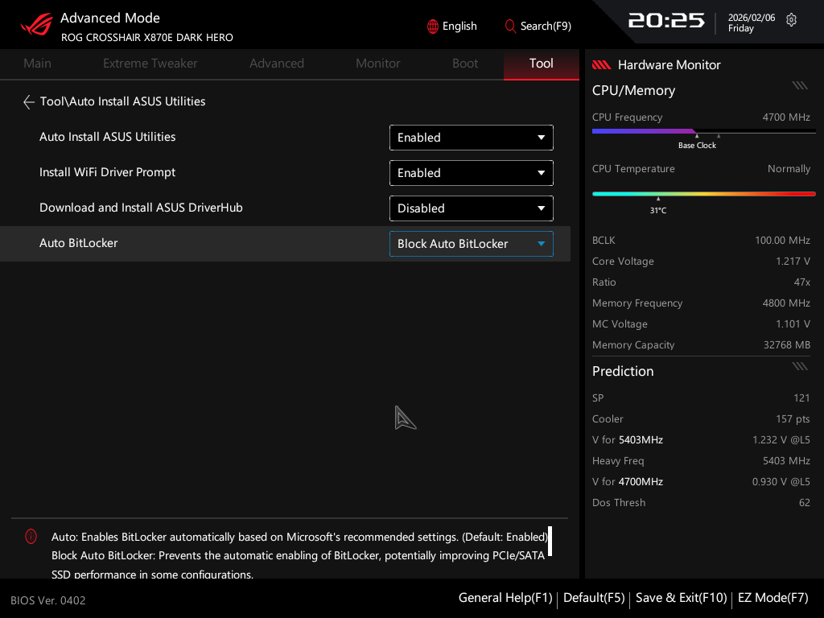Click the back arrow to Tool menu
The image size is (824, 618).
point(29,102)
